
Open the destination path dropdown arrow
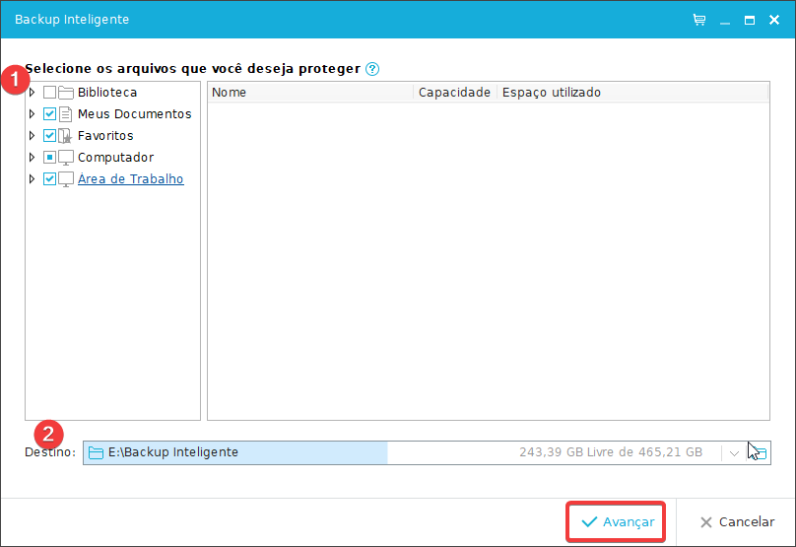tap(734, 452)
